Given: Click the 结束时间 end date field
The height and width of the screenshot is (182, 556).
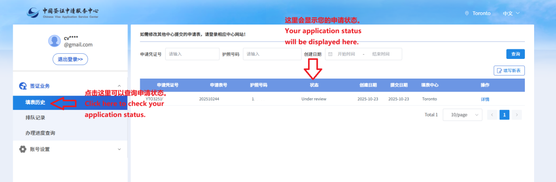Looking at the screenshot, I should [x=381, y=54].
